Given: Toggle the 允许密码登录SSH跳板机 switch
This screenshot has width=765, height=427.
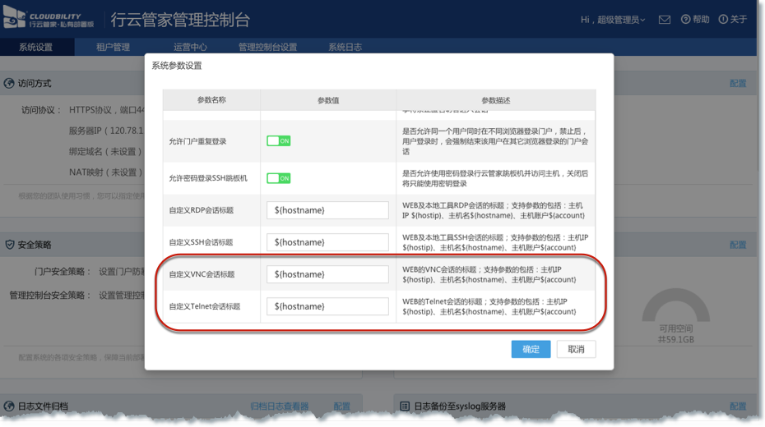Looking at the screenshot, I should 279,178.
